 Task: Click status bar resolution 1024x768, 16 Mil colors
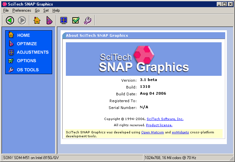170,158
